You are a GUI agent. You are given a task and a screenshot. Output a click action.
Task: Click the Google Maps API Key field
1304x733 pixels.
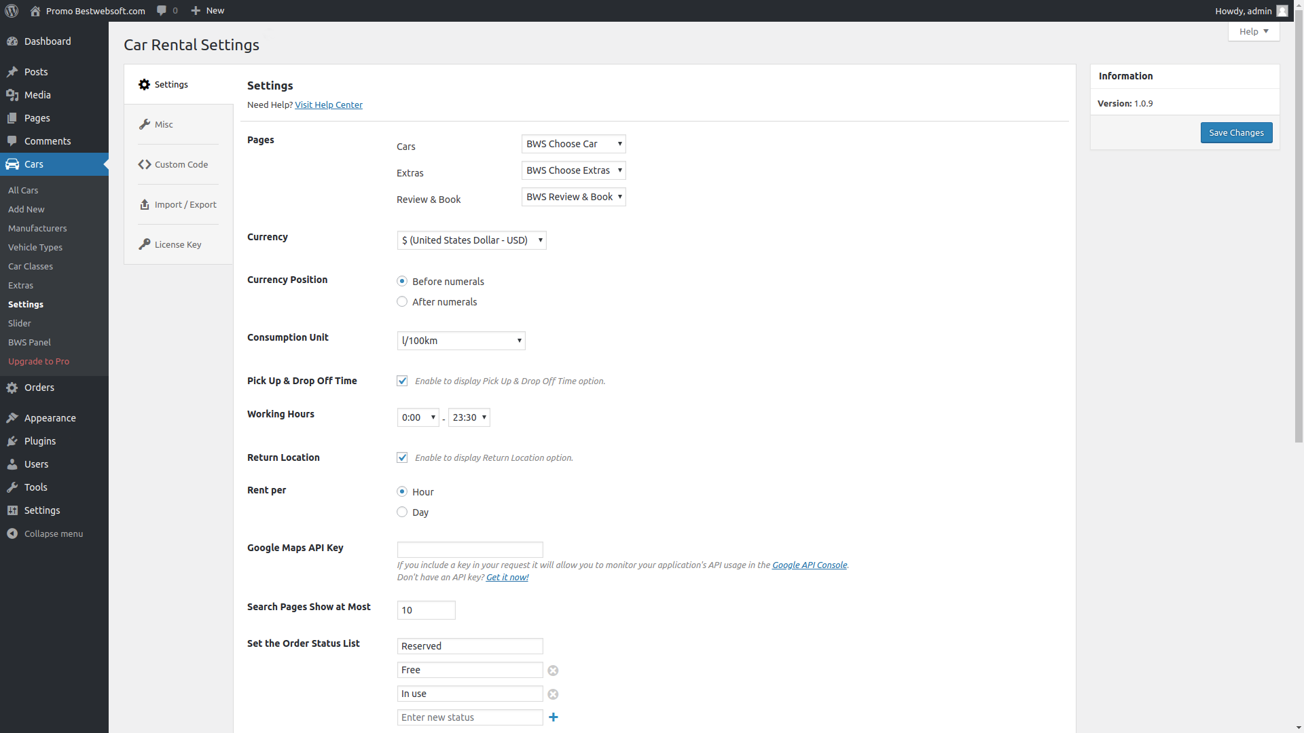pyautogui.click(x=470, y=550)
